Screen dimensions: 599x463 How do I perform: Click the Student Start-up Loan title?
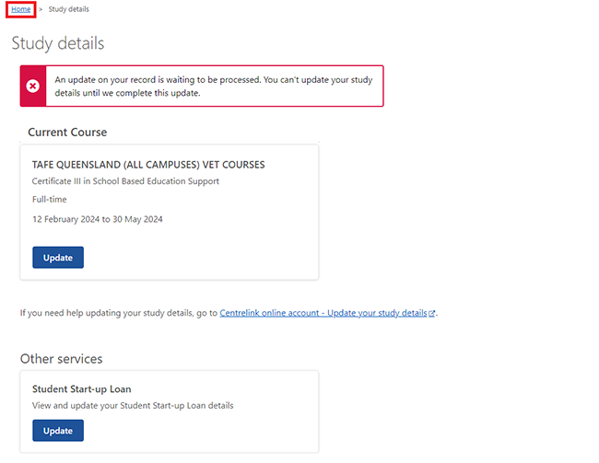click(81, 389)
